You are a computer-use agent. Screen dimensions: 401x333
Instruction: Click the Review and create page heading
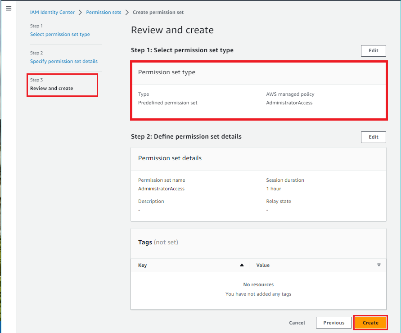(x=172, y=30)
